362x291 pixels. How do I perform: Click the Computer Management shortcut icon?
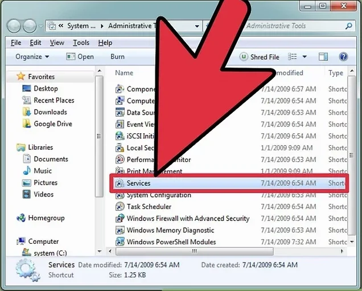pos(120,101)
